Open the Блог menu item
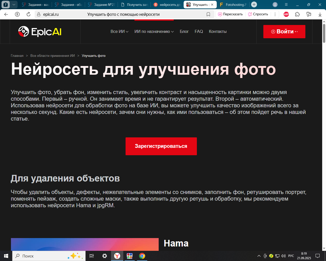The width and height of the screenshot is (326, 261). [x=184, y=32]
